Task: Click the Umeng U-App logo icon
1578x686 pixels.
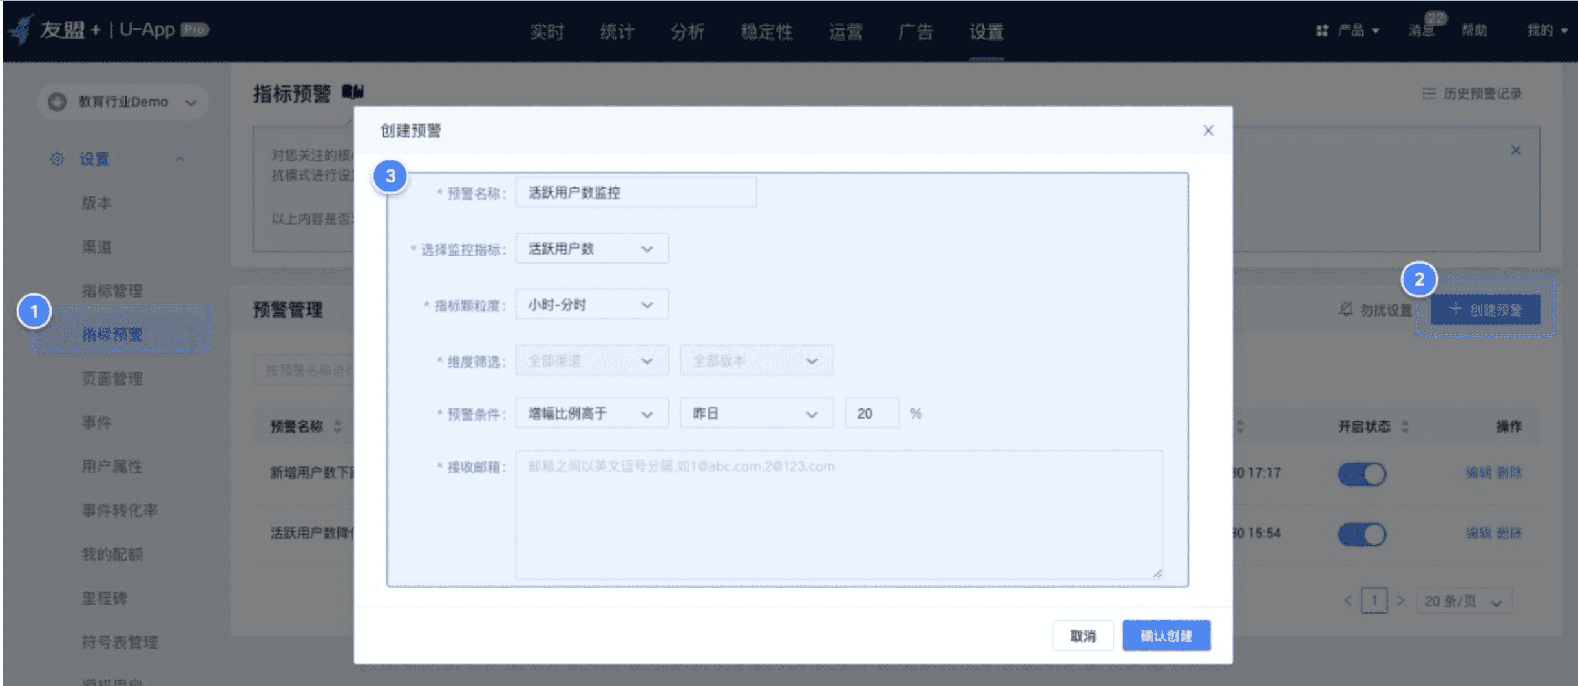Action: (x=20, y=29)
